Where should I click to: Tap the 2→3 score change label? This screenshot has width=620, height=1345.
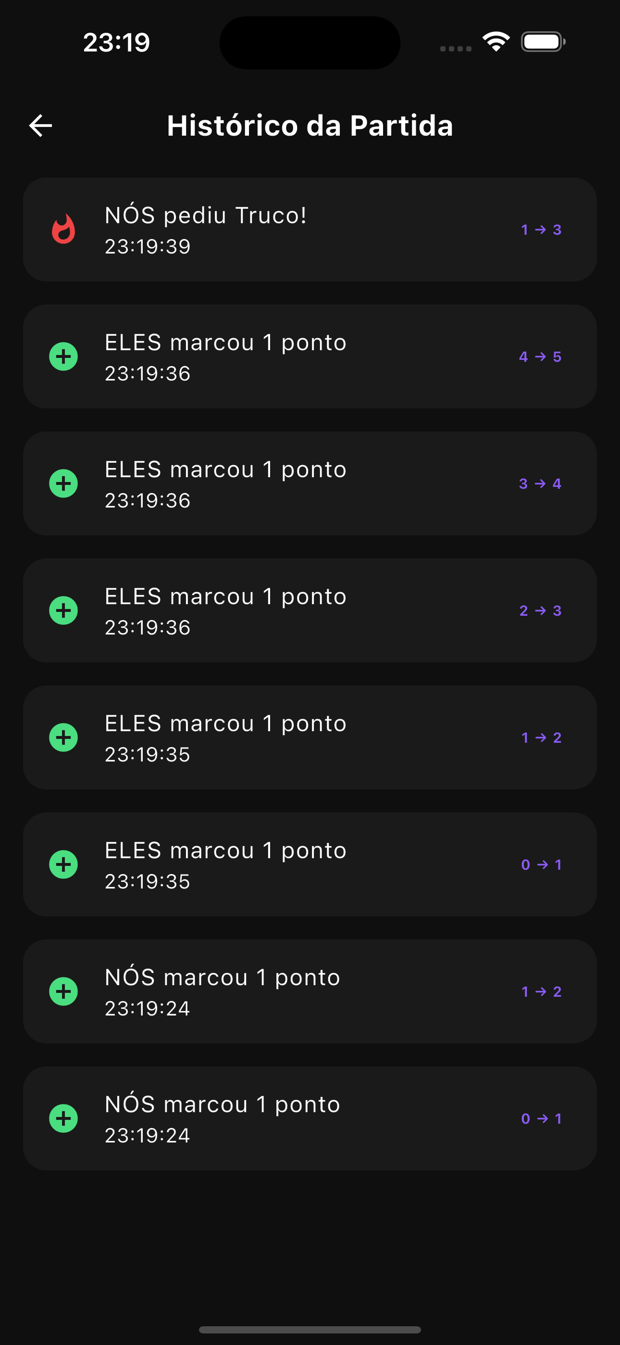click(540, 610)
